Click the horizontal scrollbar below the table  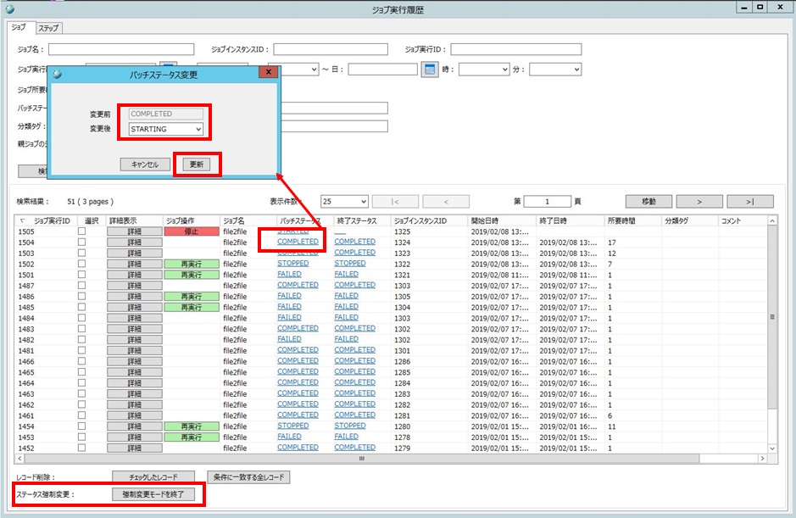click(363, 459)
